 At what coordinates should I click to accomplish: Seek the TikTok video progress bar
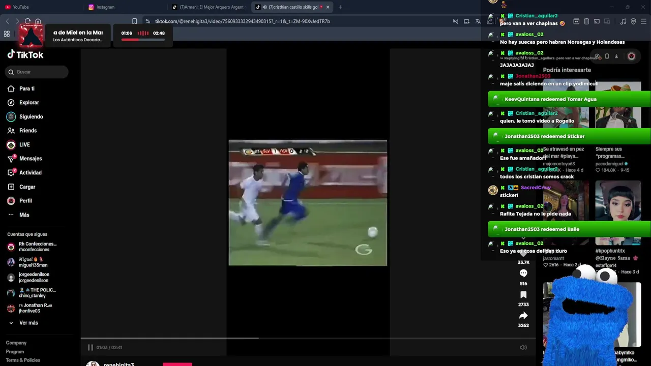(x=308, y=338)
